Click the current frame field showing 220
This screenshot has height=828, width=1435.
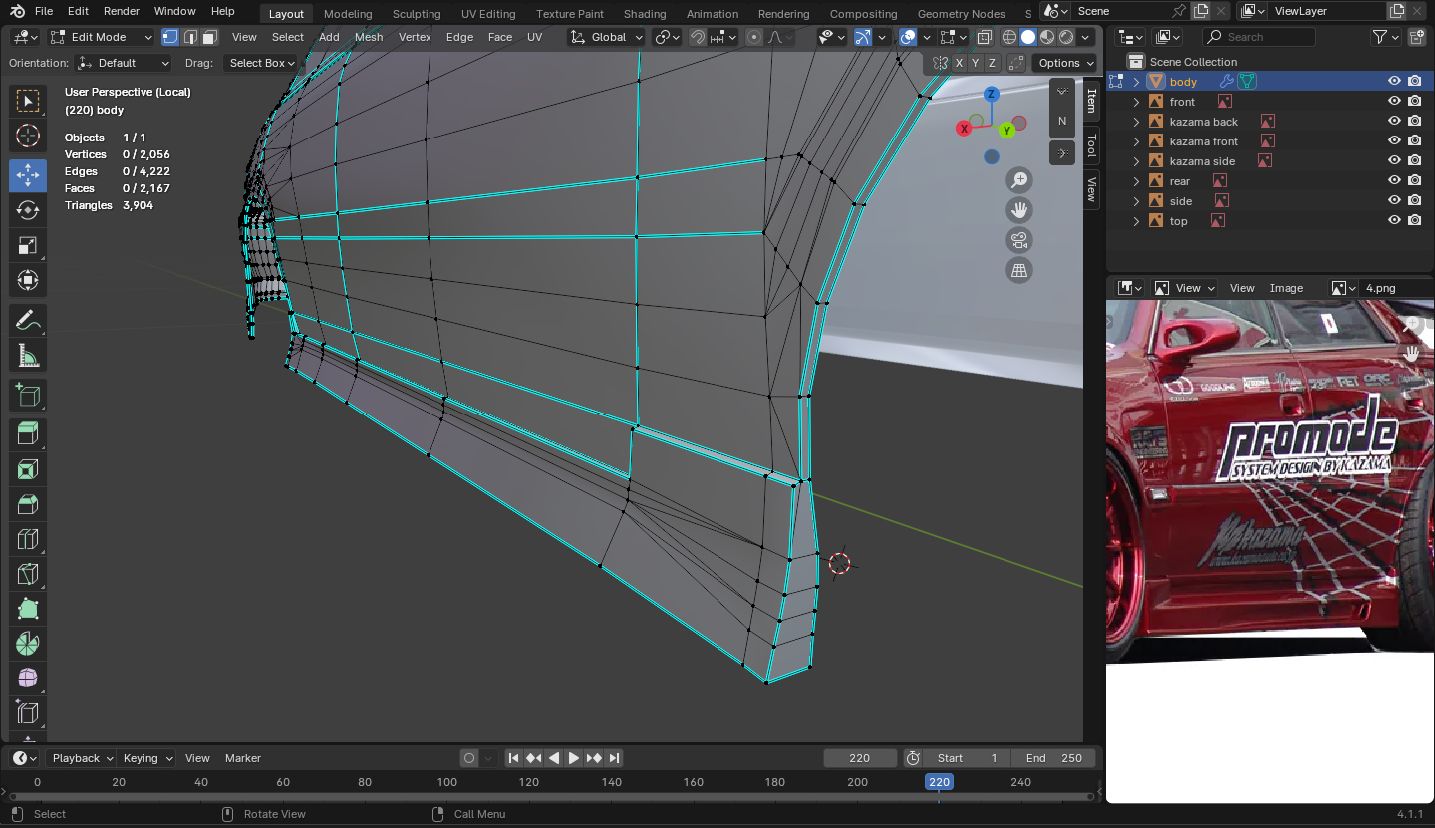tap(860, 758)
